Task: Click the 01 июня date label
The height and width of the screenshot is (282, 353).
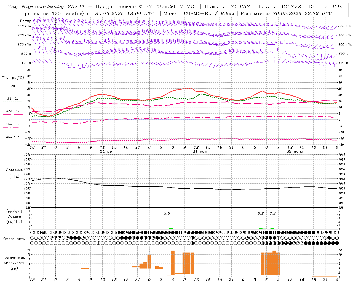Action: click(x=201, y=151)
